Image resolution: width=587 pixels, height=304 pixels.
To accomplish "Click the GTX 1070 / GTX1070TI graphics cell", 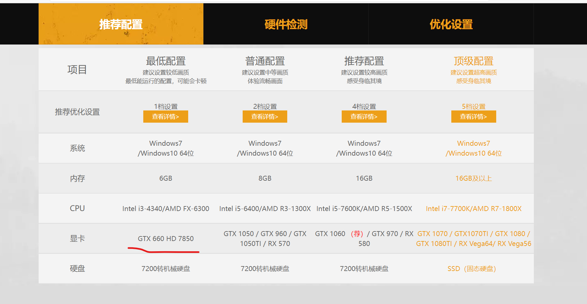I will 474,239.
